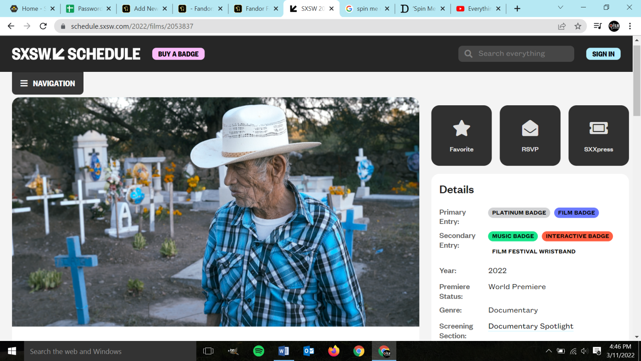Open Firefox from the taskbar
The image size is (641, 361).
[x=334, y=351]
